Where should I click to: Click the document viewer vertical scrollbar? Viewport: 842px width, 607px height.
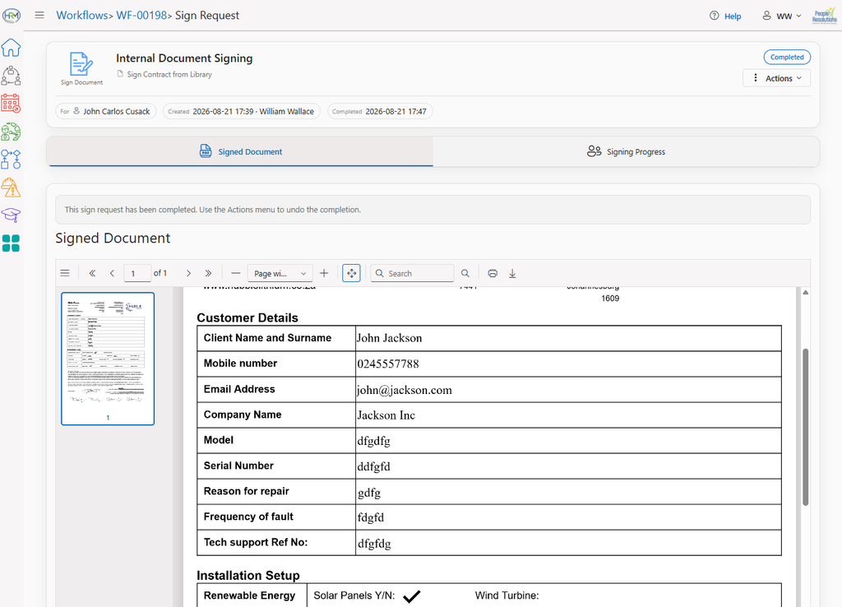806,427
